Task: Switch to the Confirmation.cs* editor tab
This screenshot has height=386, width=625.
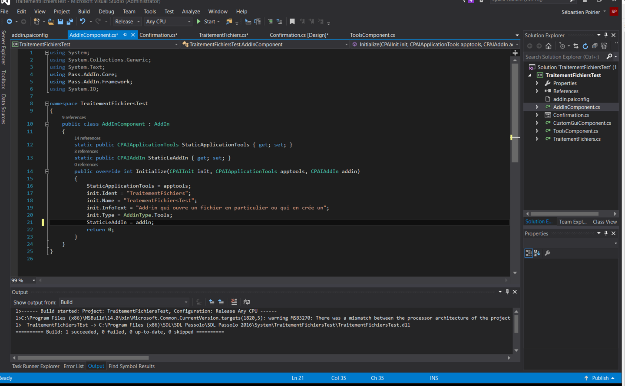Action: pyautogui.click(x=159, y=35)
